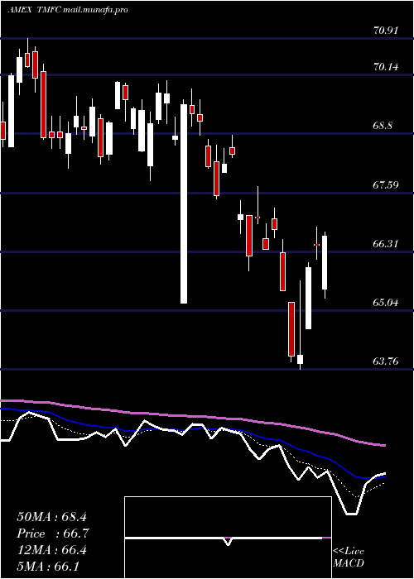Click the 70.14 price level label
Screen dimensions: 414x579
coord(386,67)
